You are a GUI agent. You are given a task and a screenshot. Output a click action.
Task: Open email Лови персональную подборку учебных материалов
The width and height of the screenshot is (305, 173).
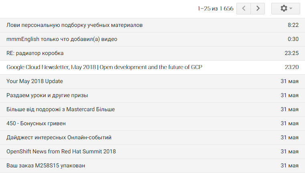(152, 25)
